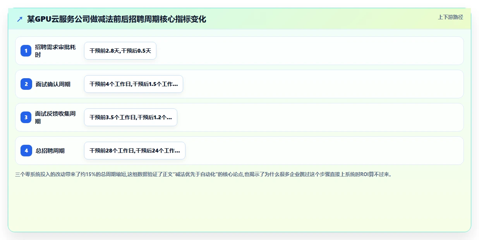
Task: Click the summary paragraph starting 三个零系统投入的改动
Action: [204, 174]
